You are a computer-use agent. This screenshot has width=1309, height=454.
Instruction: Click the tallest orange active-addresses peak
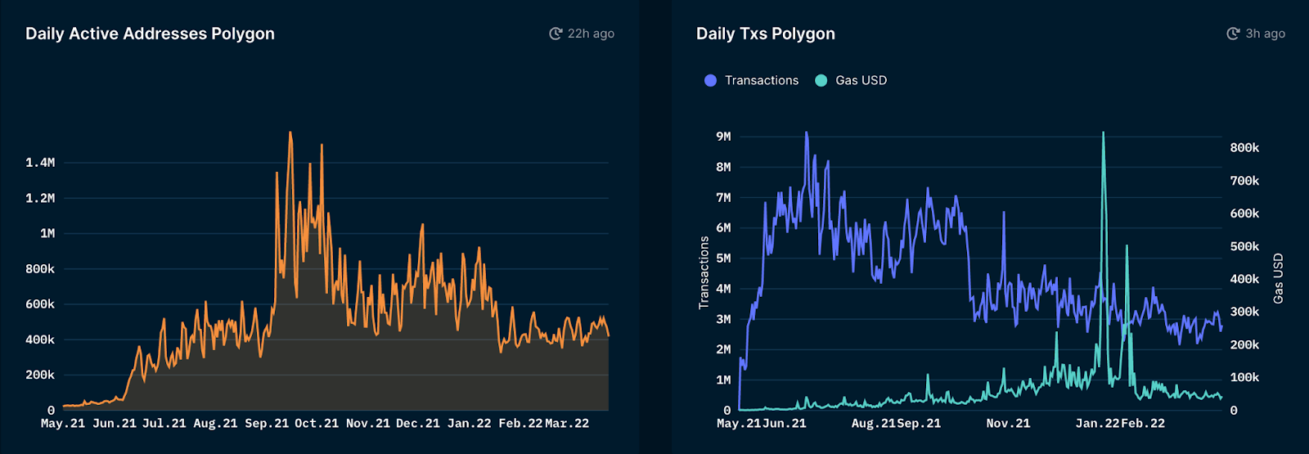point(290,134)
